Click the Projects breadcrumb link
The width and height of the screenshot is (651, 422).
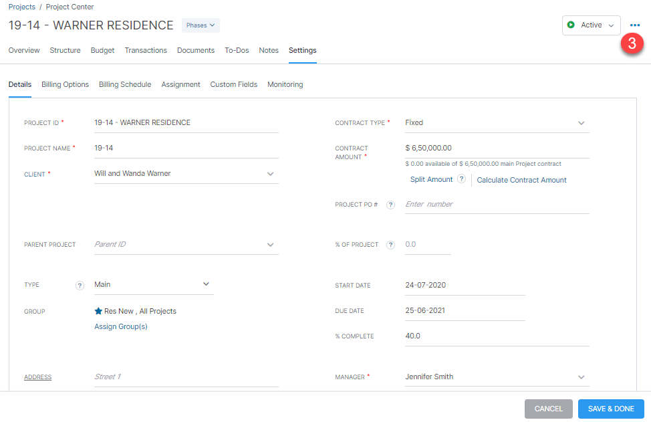coord(22,7)
